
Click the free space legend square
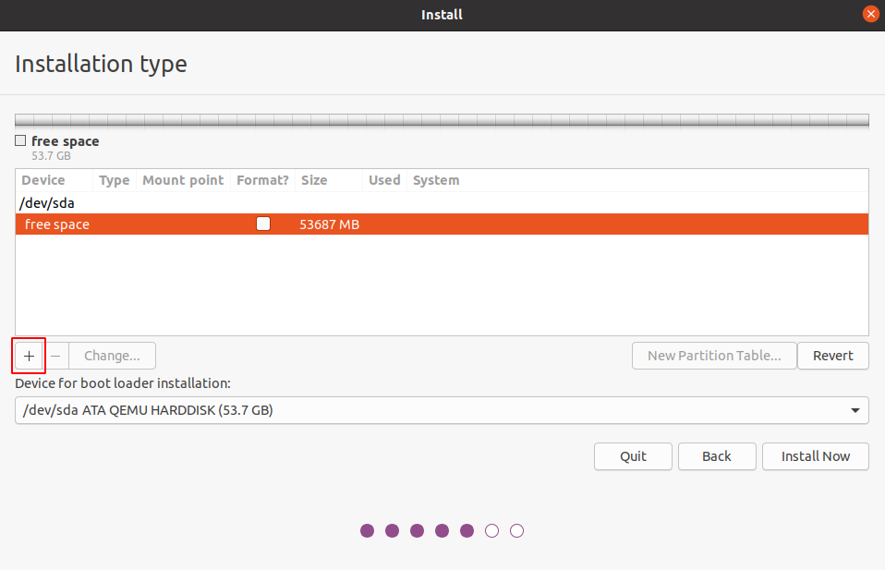pyautogui.click(x=20, y=141)
